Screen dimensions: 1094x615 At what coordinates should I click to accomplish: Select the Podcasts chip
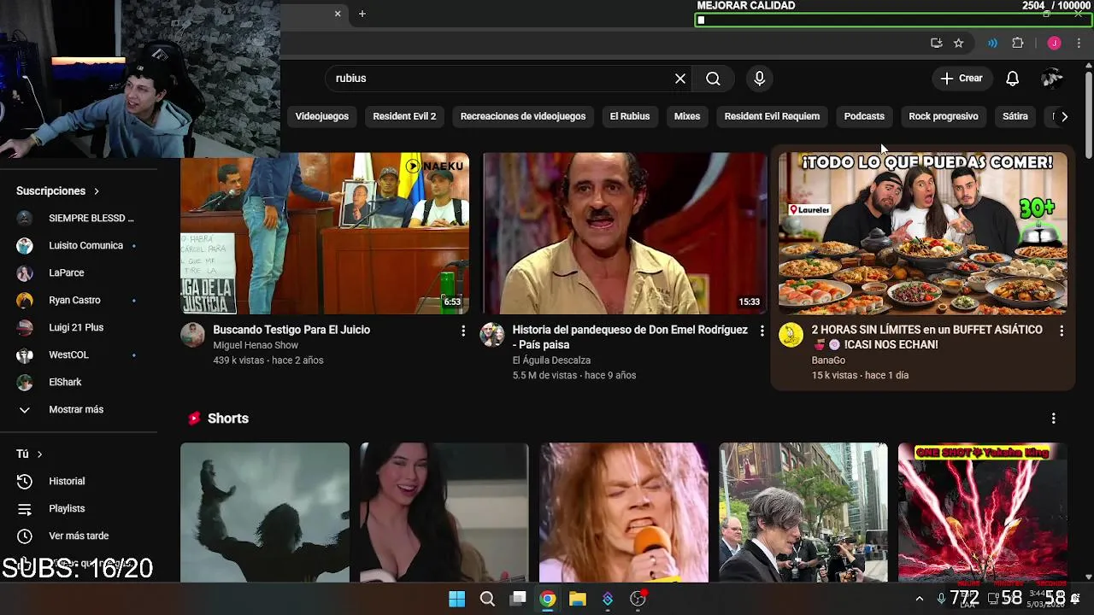864,116
